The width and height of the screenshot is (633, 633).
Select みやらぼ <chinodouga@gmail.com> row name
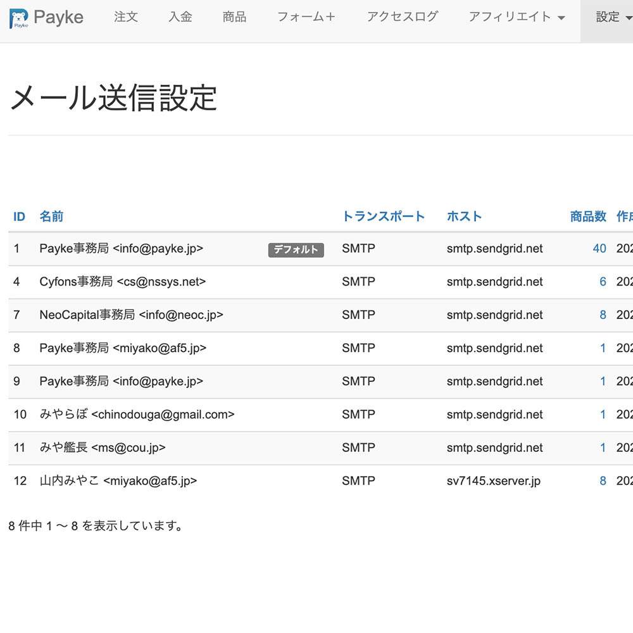pos(137,415)
